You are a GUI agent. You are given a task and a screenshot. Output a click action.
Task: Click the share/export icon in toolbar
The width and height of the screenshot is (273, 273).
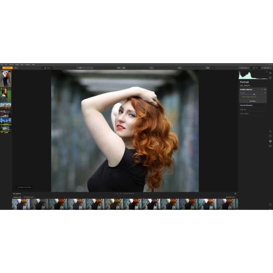(179, 68)
